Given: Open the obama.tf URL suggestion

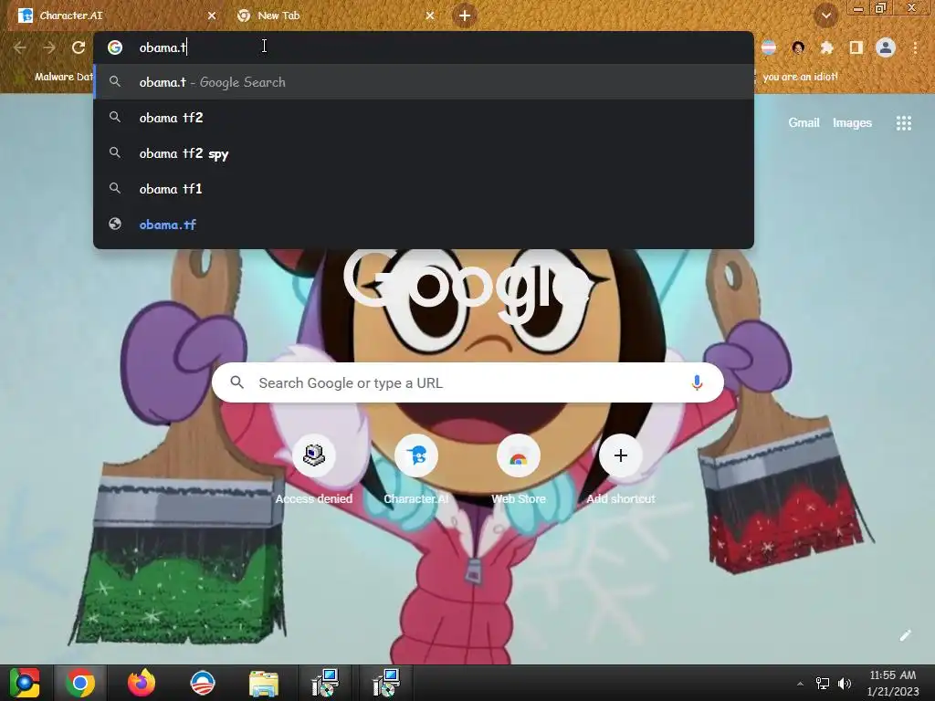Looking at the screenshot, I should tap(424, 225).
